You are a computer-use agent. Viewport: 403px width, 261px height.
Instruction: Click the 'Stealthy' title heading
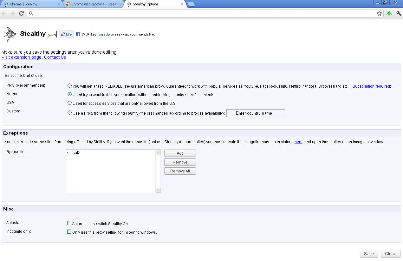click(x=33, y=34)
